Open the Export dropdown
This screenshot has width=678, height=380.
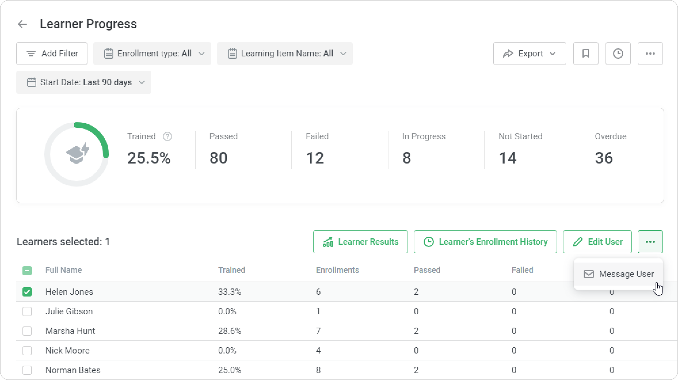tap(530, 54)
